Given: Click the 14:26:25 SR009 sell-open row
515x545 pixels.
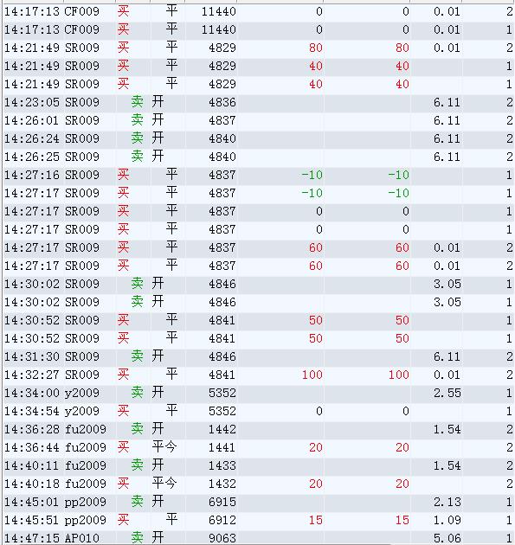Looking at the screenshot, I should click(x=259, y=157).
